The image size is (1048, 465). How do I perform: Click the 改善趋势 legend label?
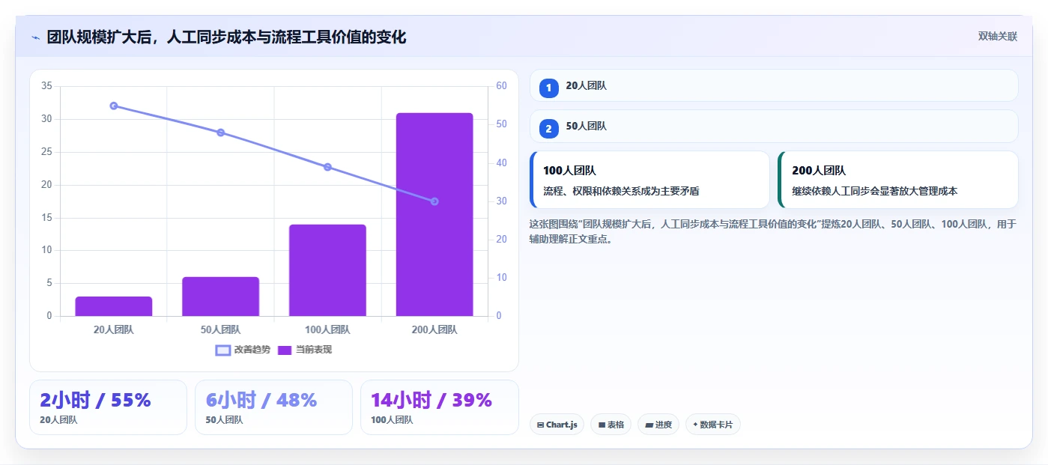[x=252, y=350]
